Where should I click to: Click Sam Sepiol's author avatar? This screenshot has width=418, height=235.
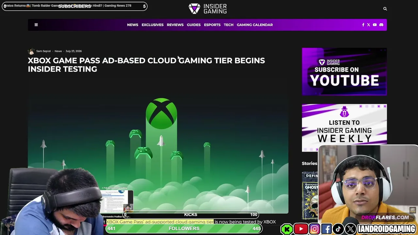[x=31, y=51]
